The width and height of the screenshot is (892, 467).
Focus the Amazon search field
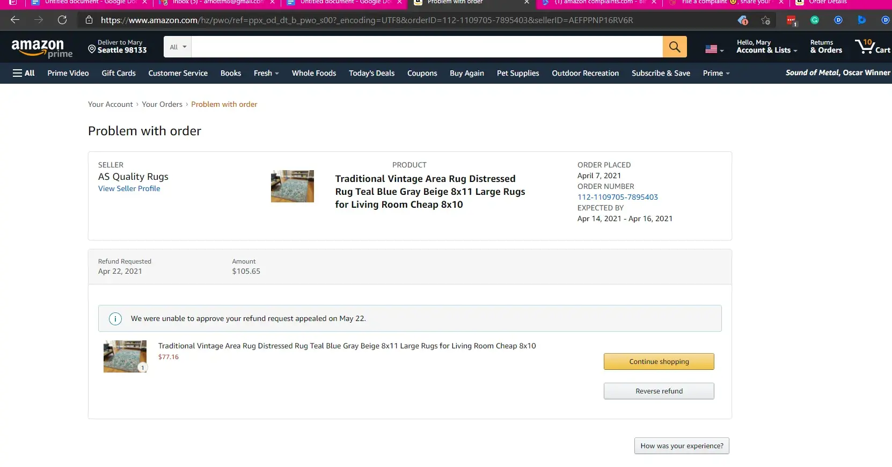(427, 47)
